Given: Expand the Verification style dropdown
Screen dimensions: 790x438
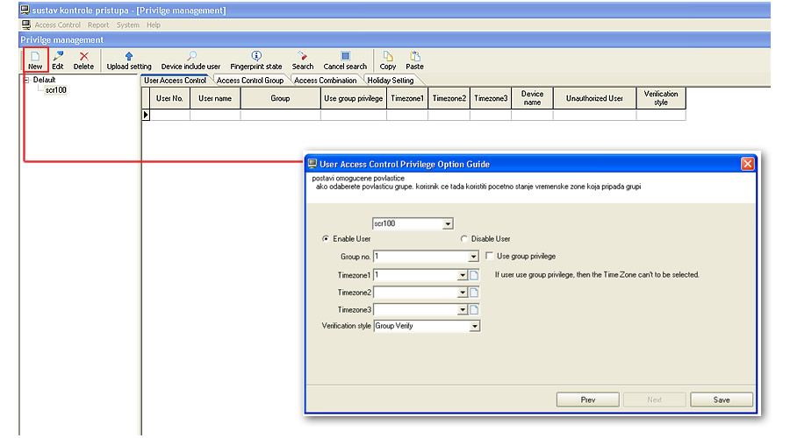Looking at the screenshot, I should [474, 326].
